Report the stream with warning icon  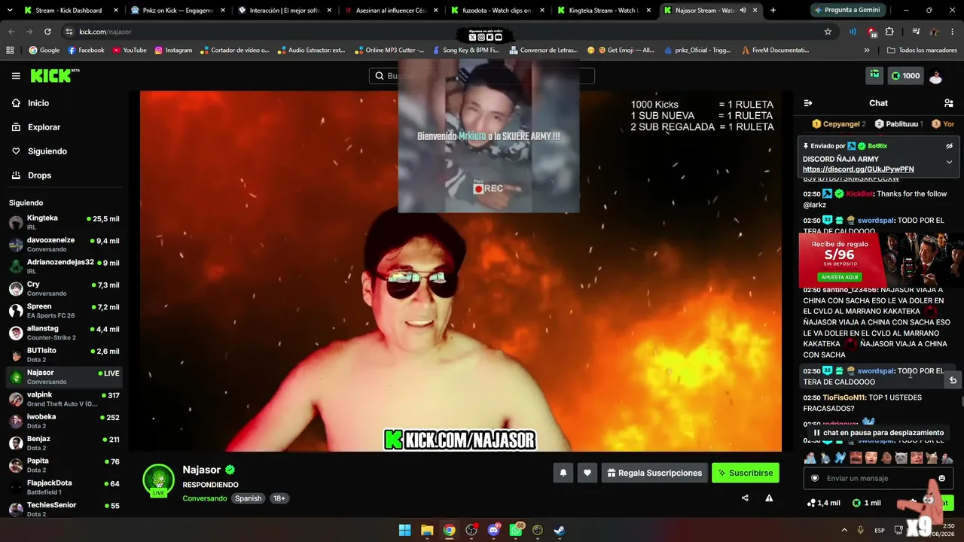click(769, 498)
